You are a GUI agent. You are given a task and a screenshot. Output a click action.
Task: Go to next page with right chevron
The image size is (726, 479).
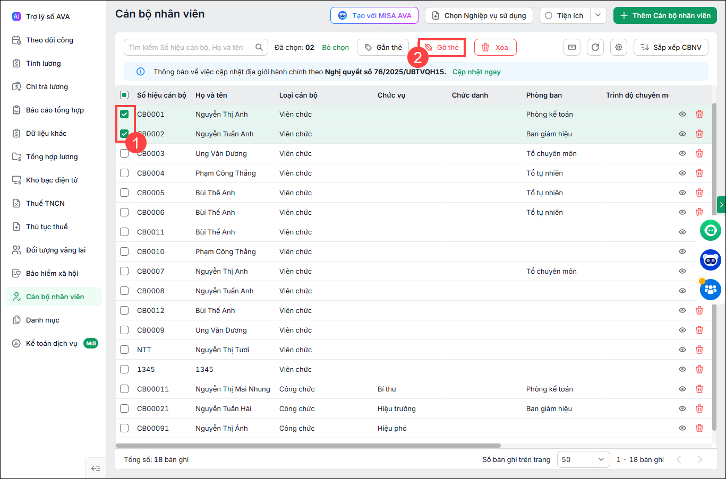tap(700, 459)
